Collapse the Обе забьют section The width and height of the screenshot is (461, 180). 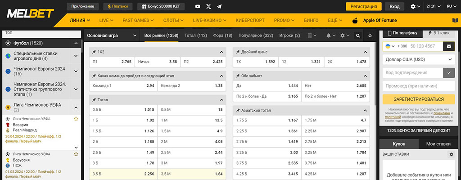(x=365, y=76)
